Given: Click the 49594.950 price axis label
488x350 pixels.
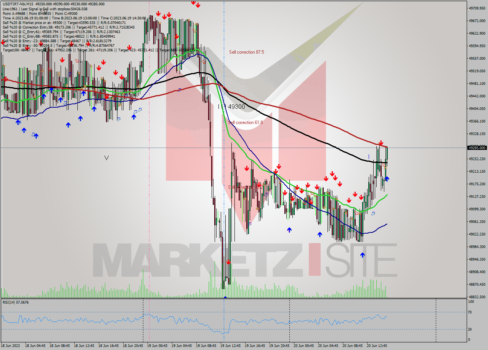Looking at the screenshot, I should pyautogui.click(x=476, y=46).
